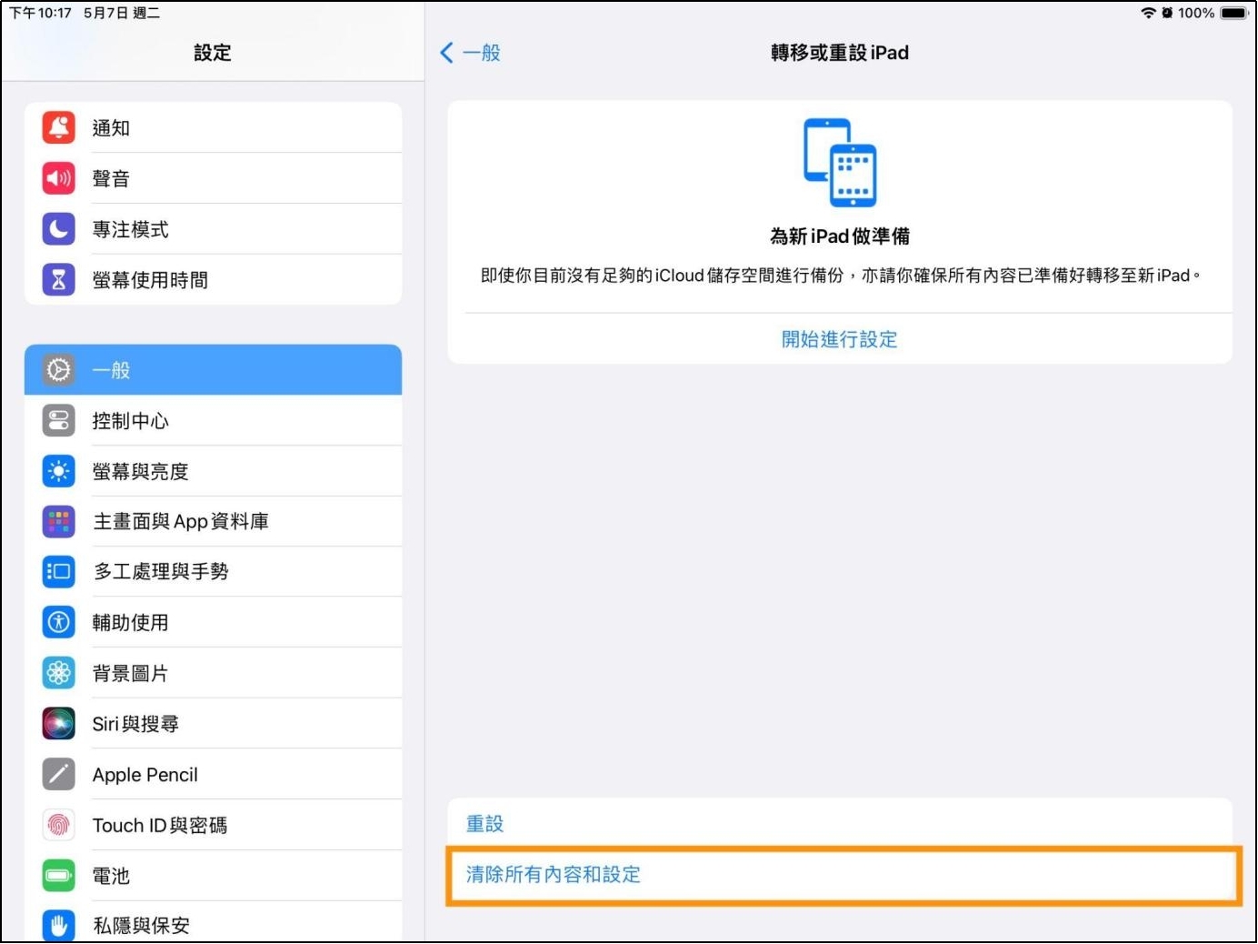Image resolution: width=1258 pixels, height=944 pixels.
Task: Tap the 螢幕與亮度 sun icon
Action: pos(59,471)
